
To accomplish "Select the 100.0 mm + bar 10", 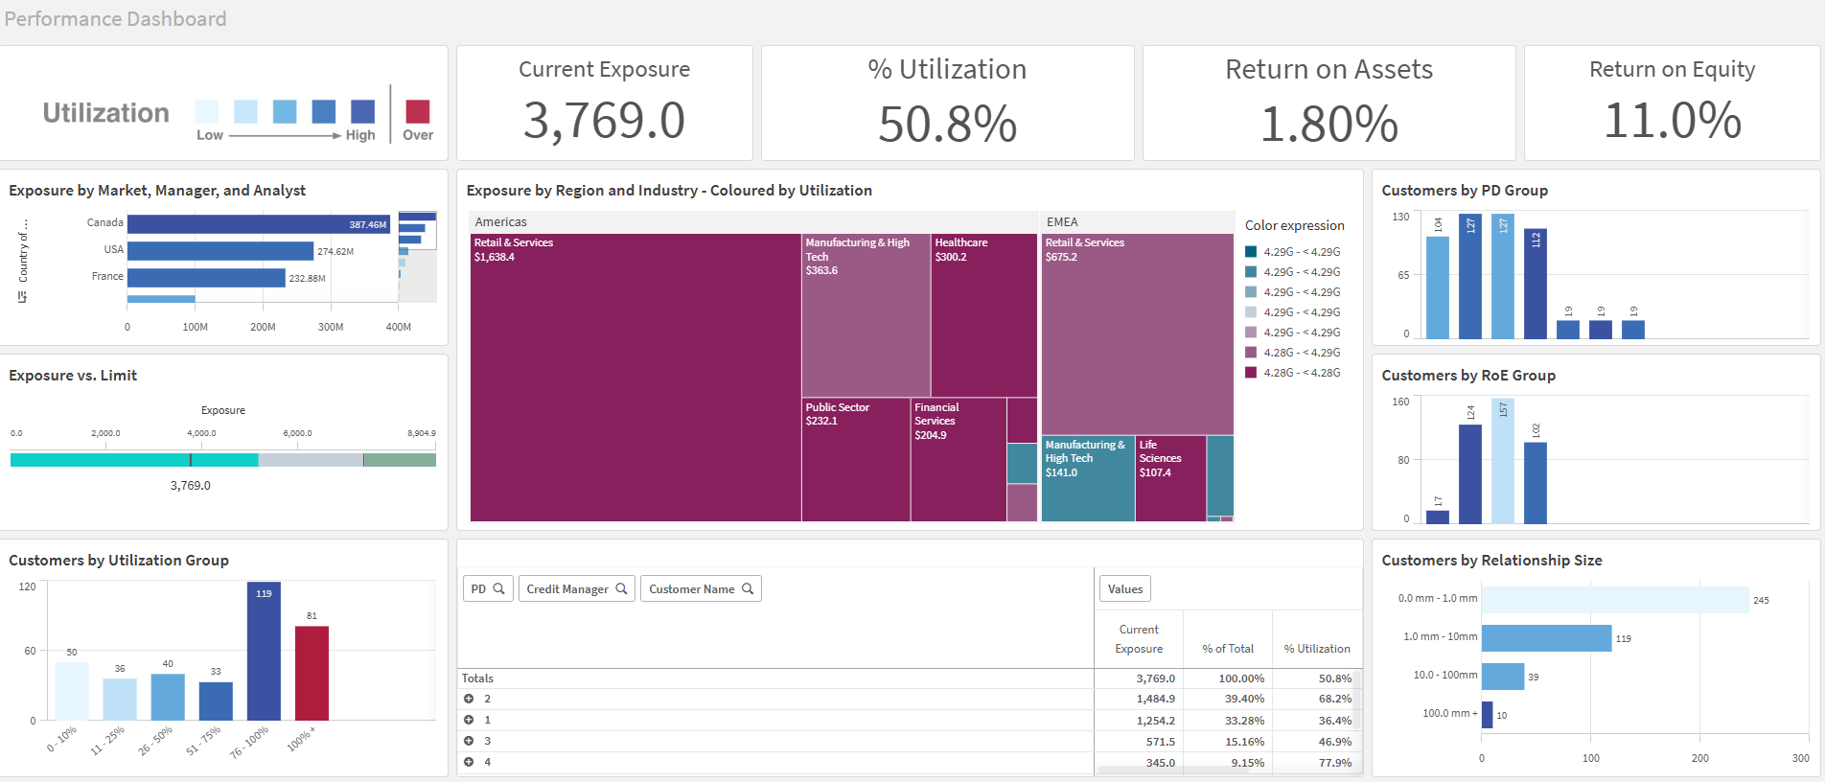I will coord(1488,715).
